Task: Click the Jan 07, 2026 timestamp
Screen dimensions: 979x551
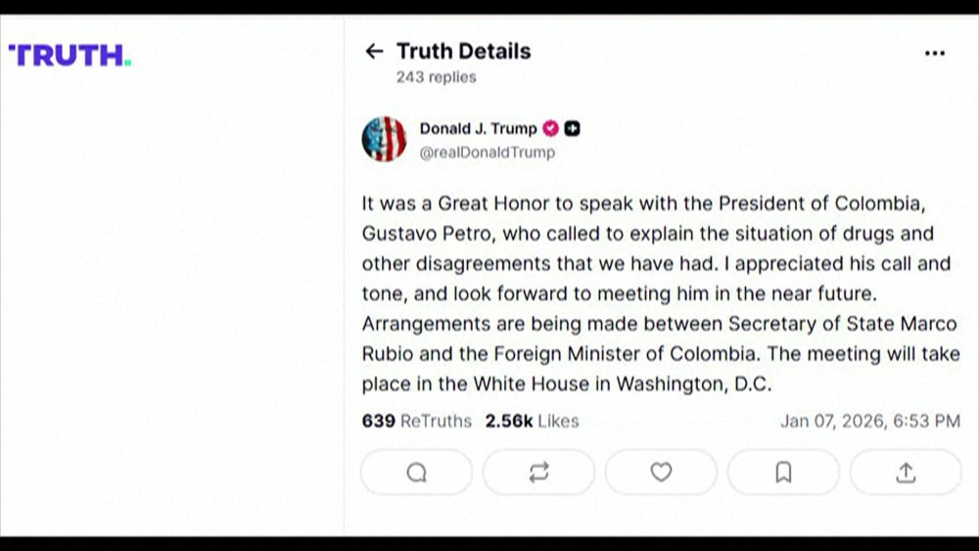Action: tap(869, 421)
